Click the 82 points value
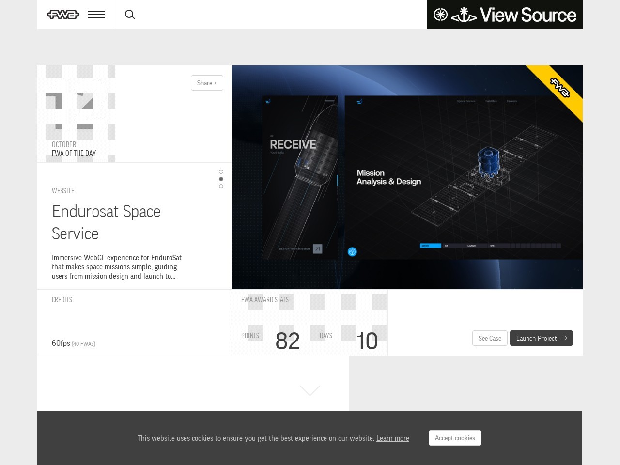This screenshot has width=620, height=465. (x=288, y=341)
